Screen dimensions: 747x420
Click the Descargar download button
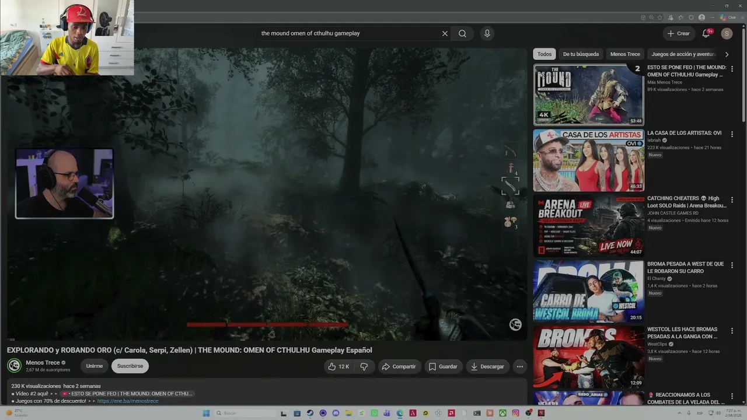coord(487,366)
